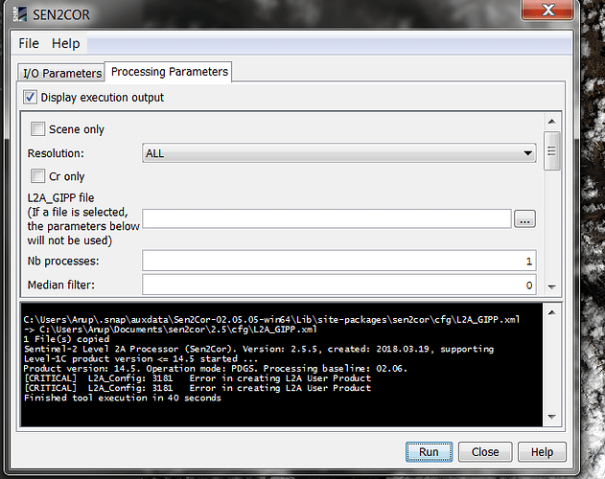The height and width of the screenshot is (479, 605).
Task: Open the Resolution dropdown showing ALL
Action: tap(339, 153)
